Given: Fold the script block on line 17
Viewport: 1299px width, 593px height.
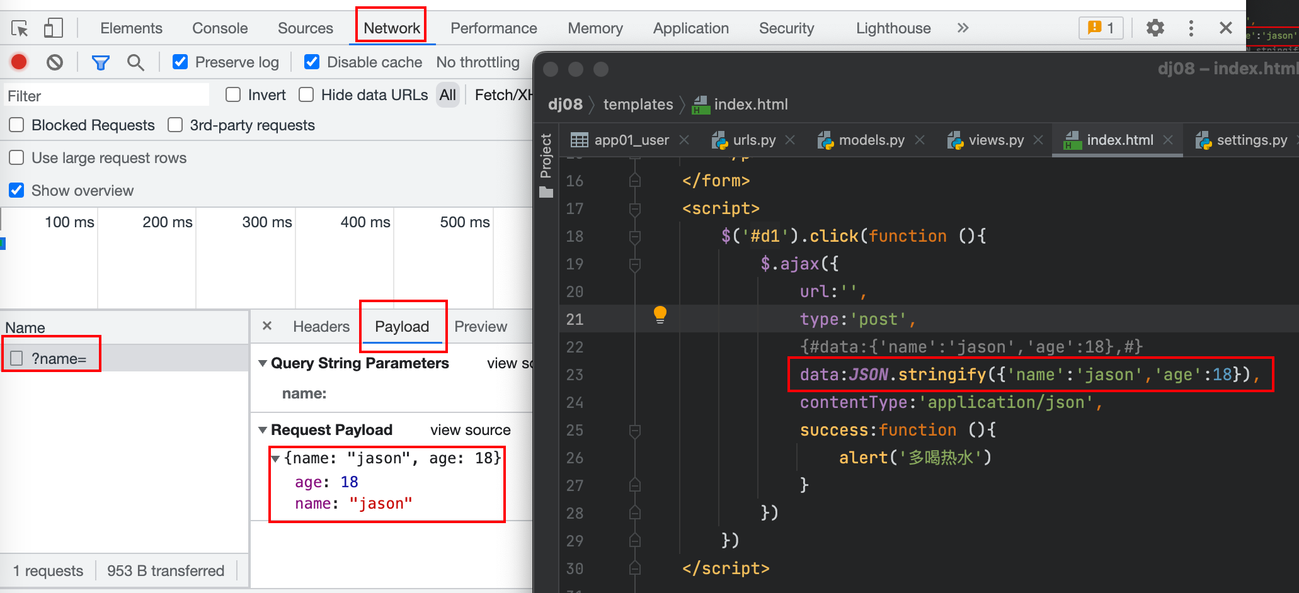Looking at the screenshot, I should point(635,209).
